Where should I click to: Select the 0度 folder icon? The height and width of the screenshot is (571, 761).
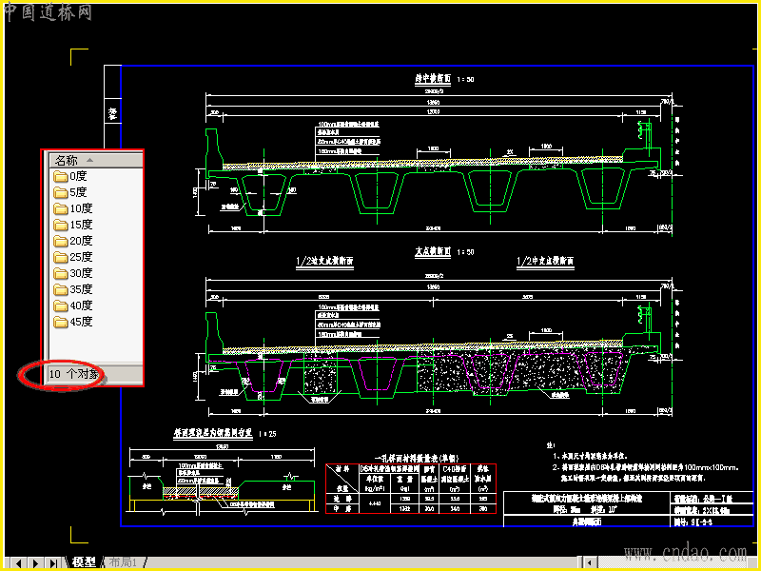61,176
